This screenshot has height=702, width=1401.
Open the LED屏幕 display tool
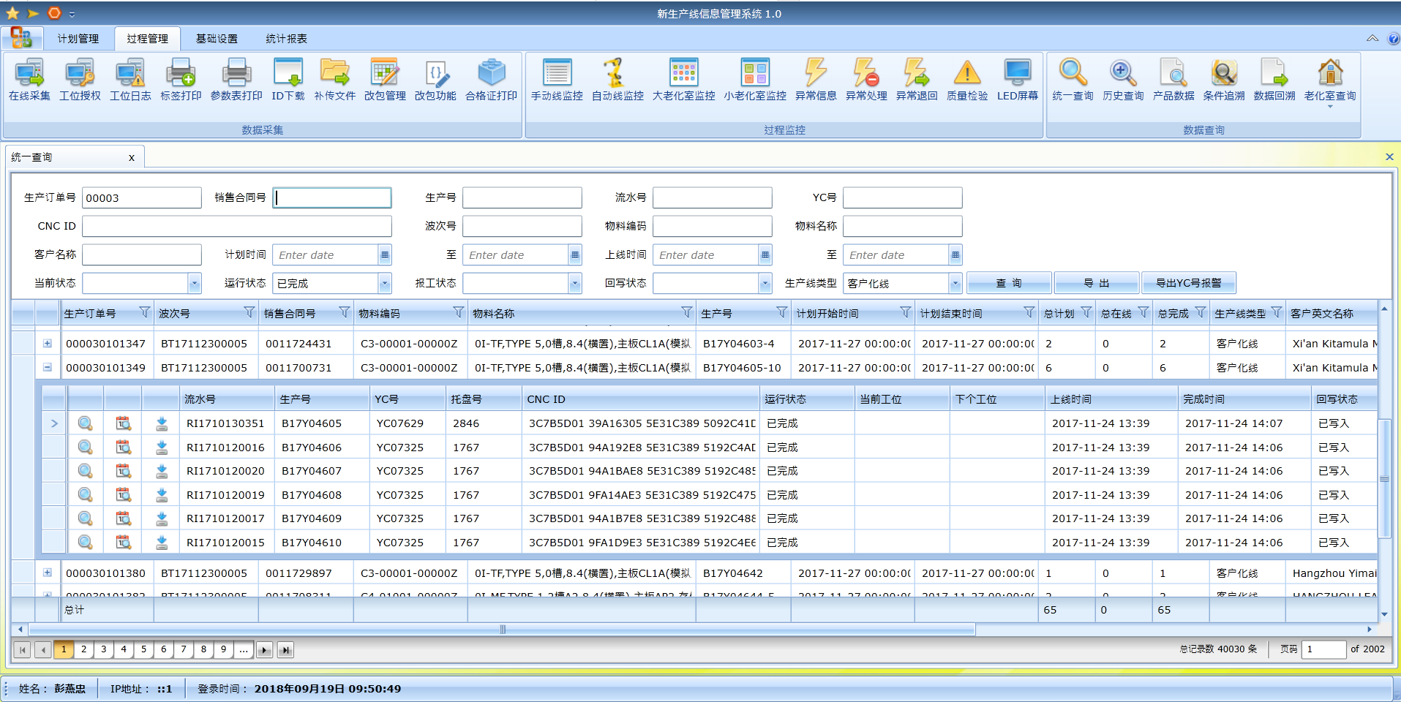pyautogui.click(x=1017, y=80)
